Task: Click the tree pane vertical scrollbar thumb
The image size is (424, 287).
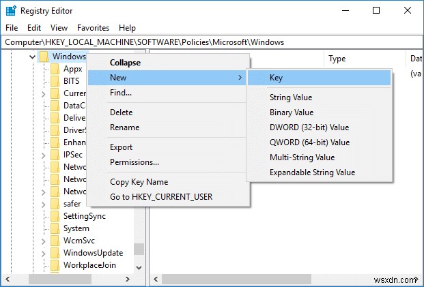Action: [x=139, y=250]
